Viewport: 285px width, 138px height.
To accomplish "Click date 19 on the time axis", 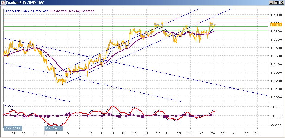I will pyautogui.click(x=179, y=133).
